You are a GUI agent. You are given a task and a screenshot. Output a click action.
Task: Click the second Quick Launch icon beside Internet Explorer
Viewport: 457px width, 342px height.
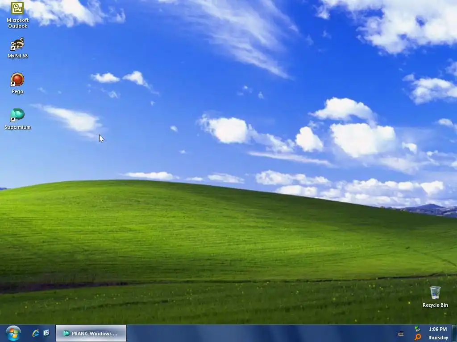click(x=46, y=333)
